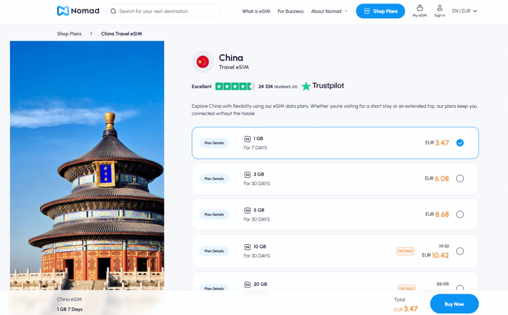The height and width of the screenshot is (315, 508).
Task: Open Plan Details for the 10 GB plan
Action: tap(214, 251)
